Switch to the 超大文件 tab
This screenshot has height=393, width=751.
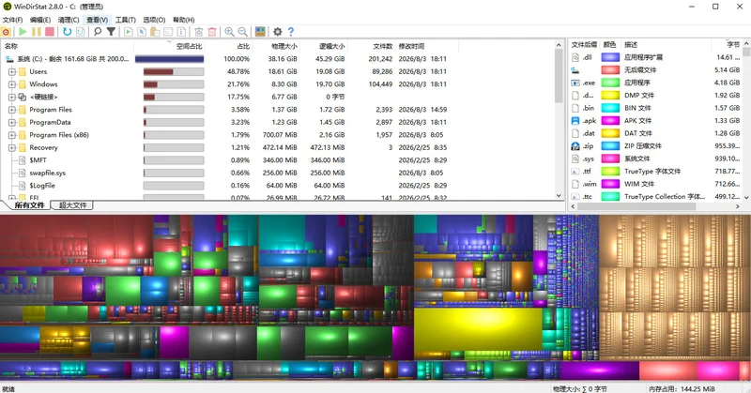[73, 205]
